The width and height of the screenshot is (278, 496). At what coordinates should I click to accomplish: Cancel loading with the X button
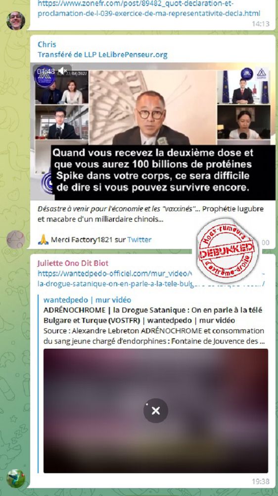[155, 411]
